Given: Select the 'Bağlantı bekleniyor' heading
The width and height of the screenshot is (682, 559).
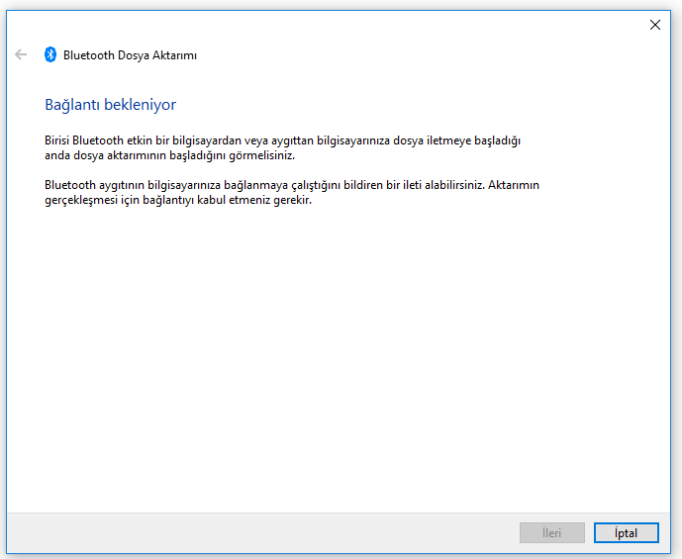Looking at the screenshot, I should click(110, 104).
